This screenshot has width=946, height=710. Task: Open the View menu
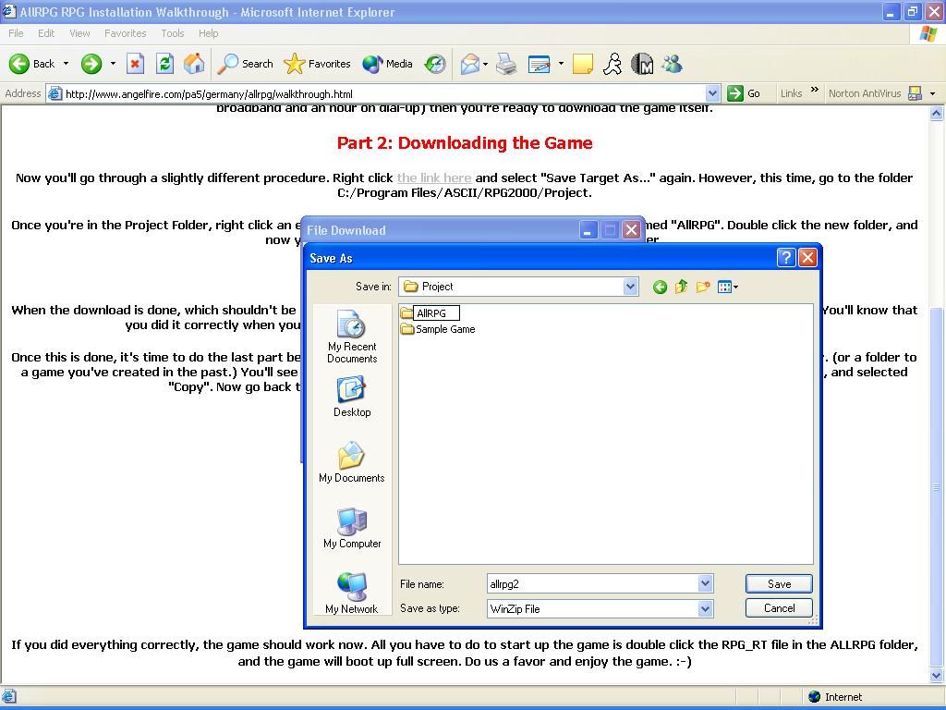coord(79,33)
